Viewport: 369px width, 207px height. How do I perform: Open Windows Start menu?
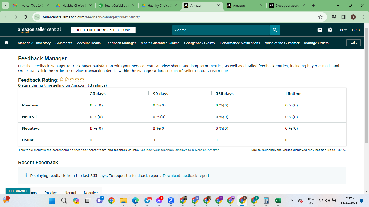click(52, 201)
